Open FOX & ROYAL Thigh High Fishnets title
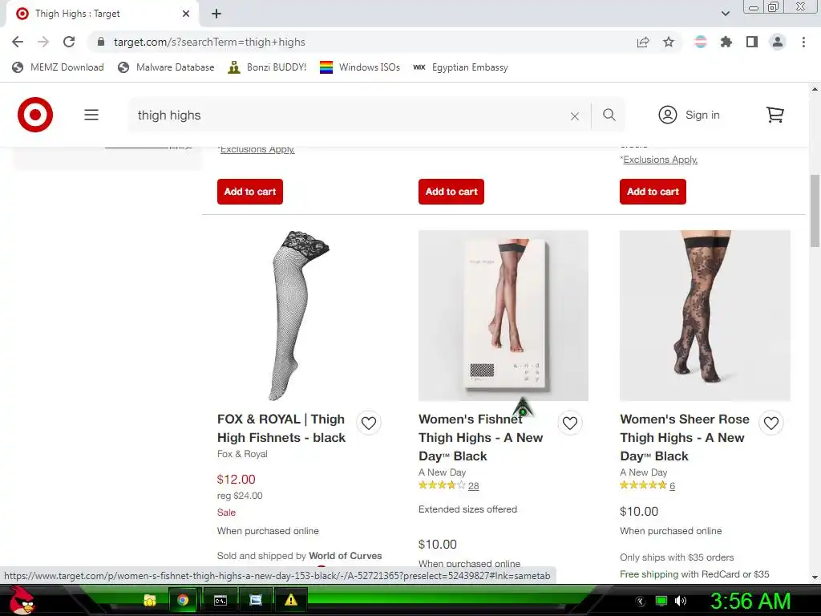Screen dimensions: 821x616 pos(281,428)
